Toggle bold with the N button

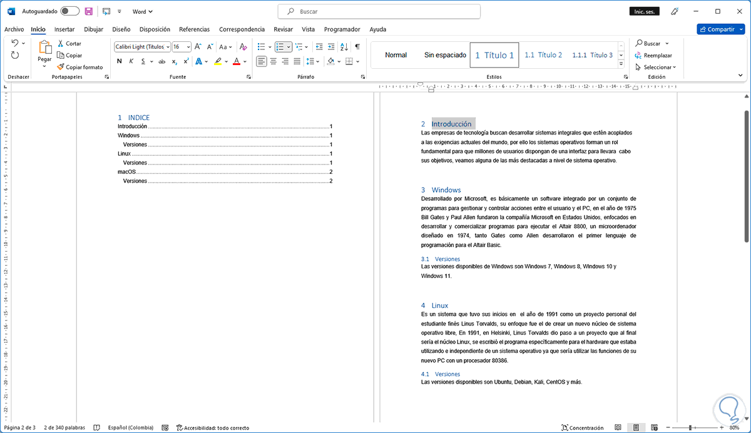coord(120,61)
